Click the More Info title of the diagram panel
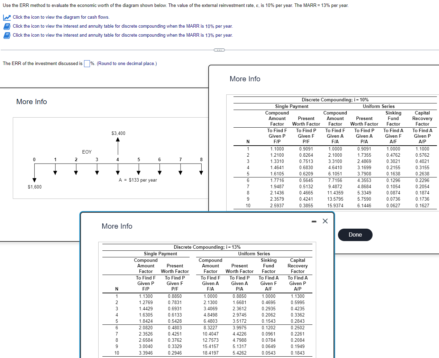This screenshot has height=358, width=439. (x=31, y=101)
